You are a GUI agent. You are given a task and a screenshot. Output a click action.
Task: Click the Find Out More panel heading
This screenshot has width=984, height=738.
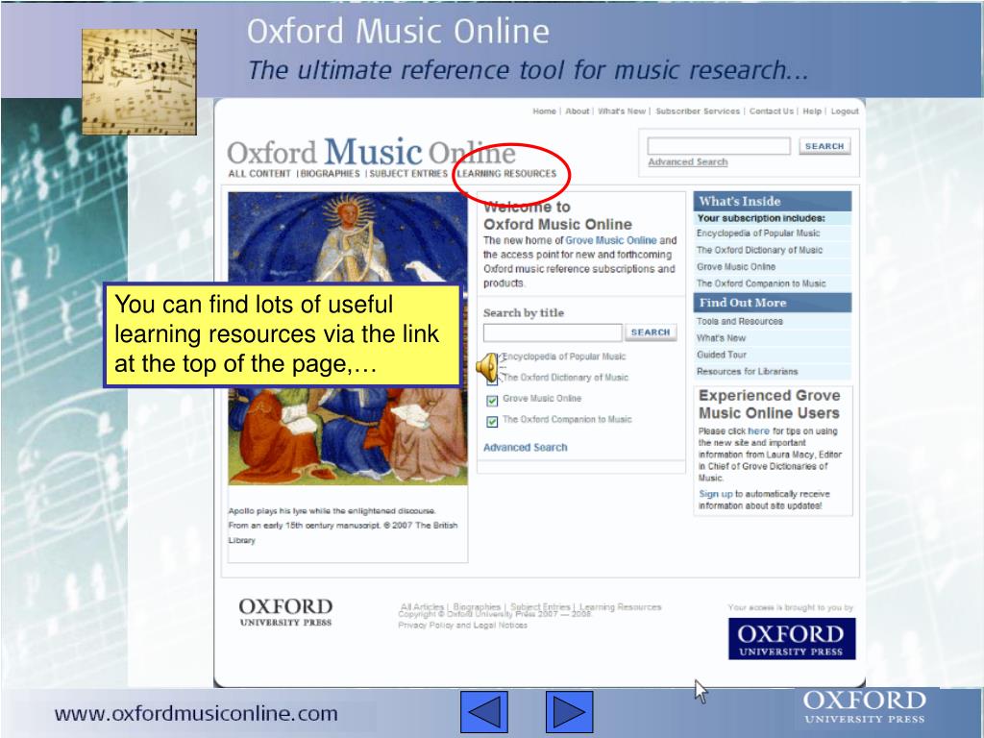[x=773, y=303]
